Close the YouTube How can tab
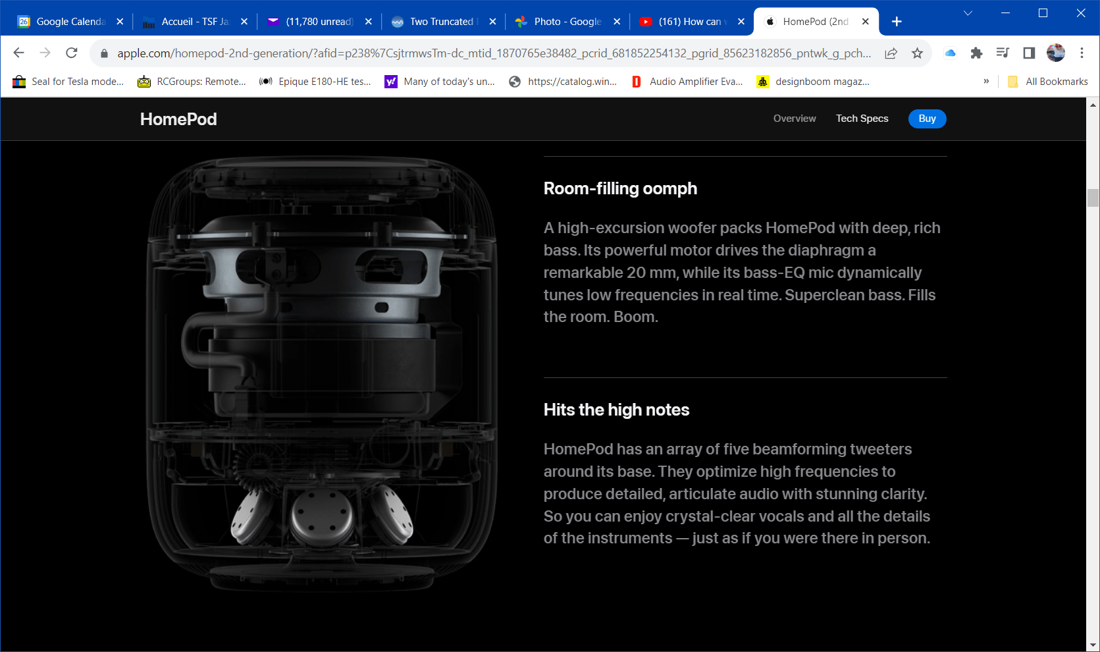Viewport: 1100px width, 652px height. 741,22
